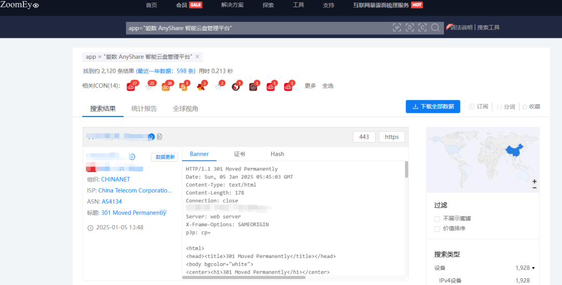Check the 不展示蜜罐 checkbox
Screen dimensions: 562x285
click(x=437, y=219)
